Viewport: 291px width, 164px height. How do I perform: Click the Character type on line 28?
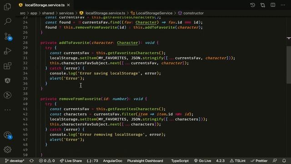127,42
